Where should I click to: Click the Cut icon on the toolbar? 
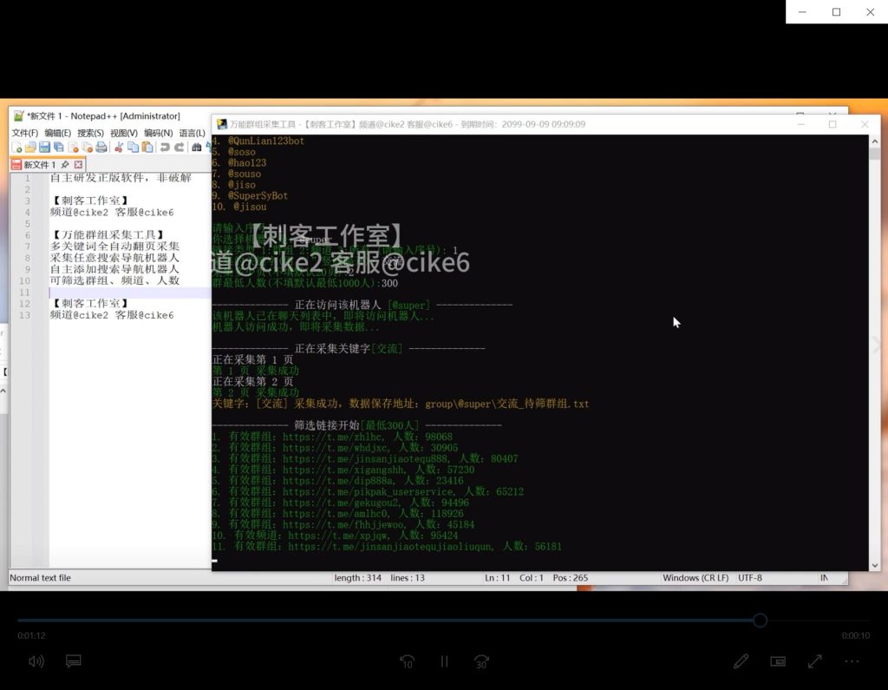(x=118, y=148)
